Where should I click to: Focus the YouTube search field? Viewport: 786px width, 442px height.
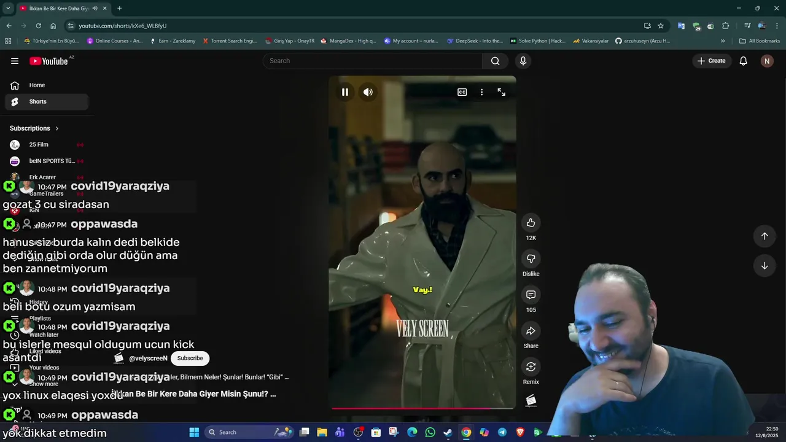(x=373, y=61)
